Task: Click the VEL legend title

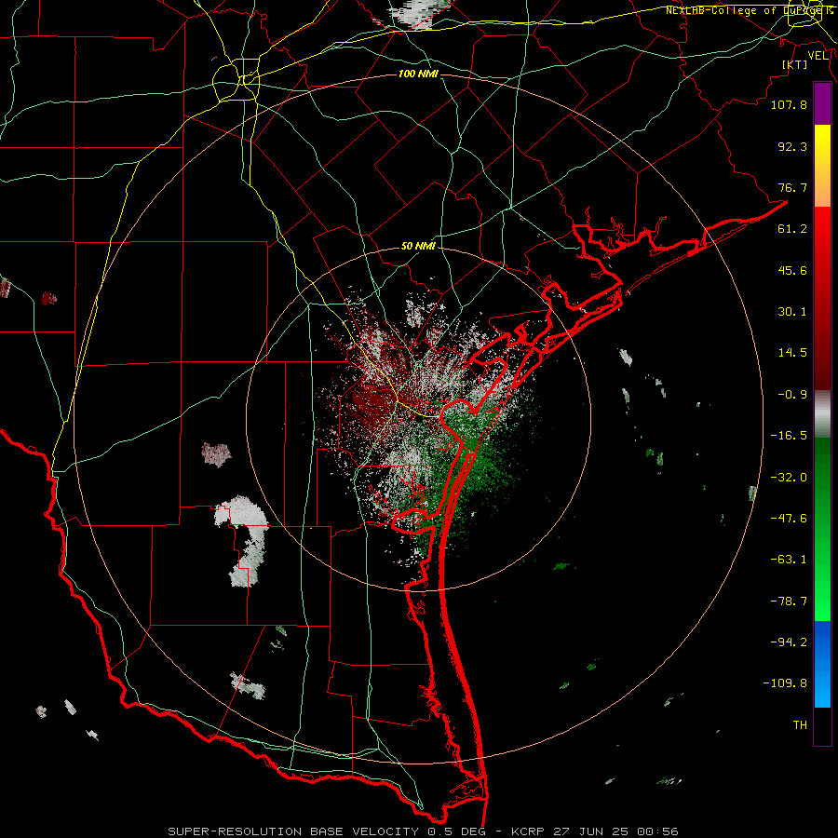Action: (818, 56)
